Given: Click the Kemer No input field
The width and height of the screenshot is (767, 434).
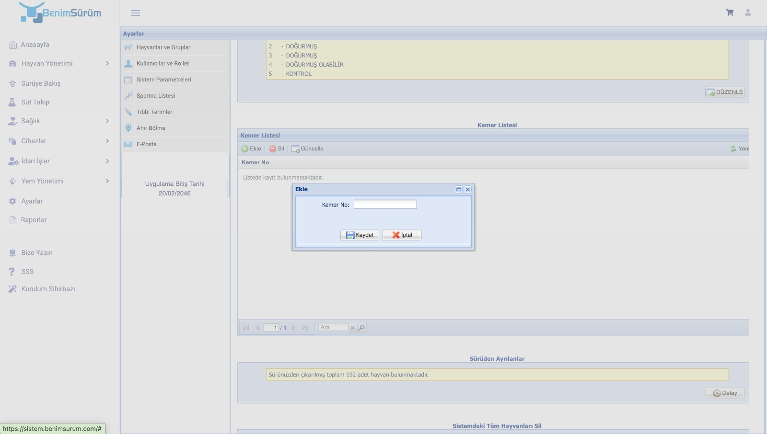Looking at the screenshot, I should (385, 205).
